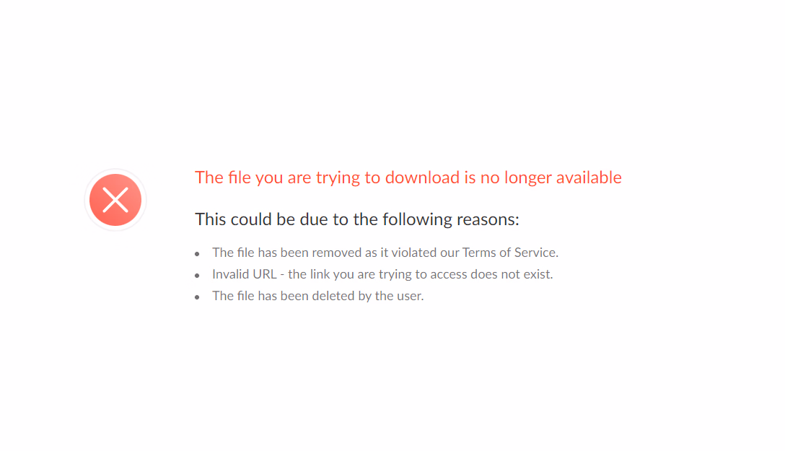Select the red 'no longer available' headline
The width and height of the screenshot is (785, 451).
coord(408,178)
